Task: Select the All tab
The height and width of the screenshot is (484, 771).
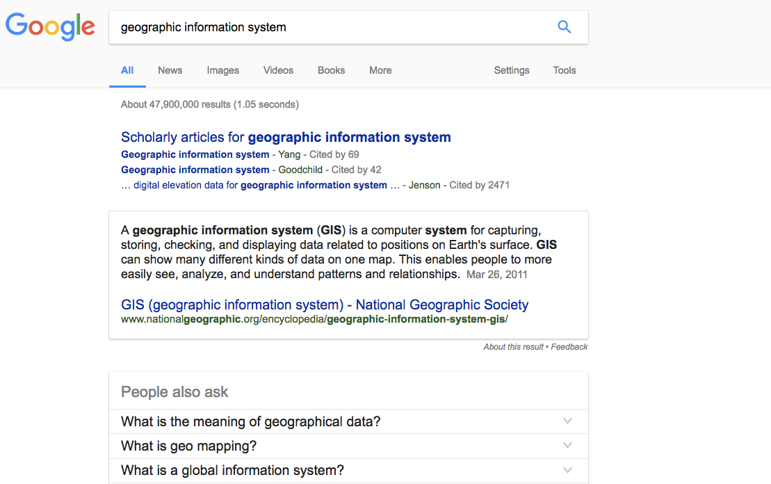Action: click(x=127, y=70)
